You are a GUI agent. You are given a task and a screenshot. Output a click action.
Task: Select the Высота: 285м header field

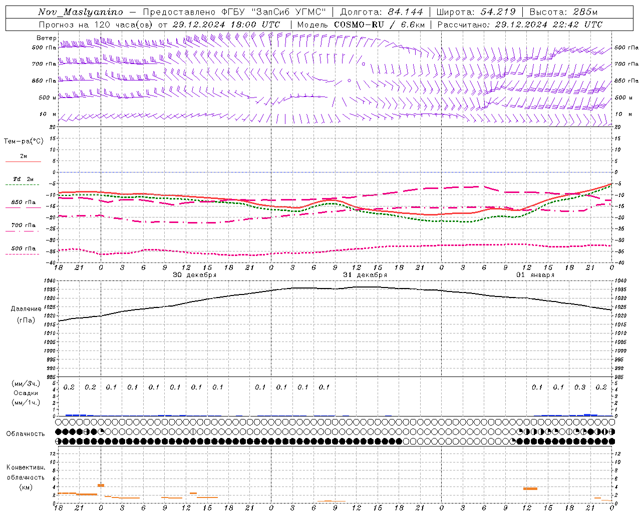pyautogui.click(x=563, y=12)
